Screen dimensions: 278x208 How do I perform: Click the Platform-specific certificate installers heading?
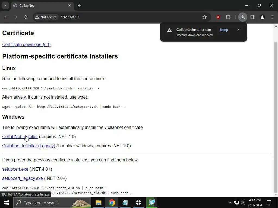60,56
